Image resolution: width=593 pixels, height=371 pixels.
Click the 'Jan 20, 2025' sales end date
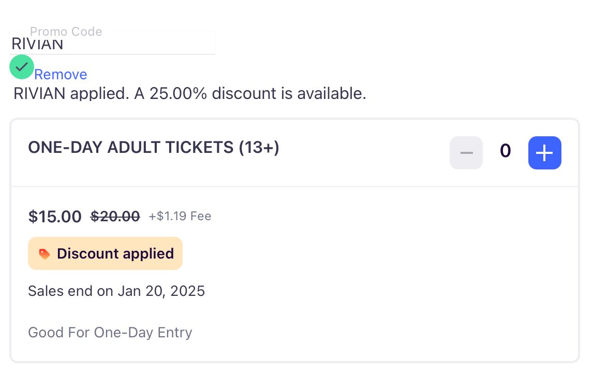(x=161, y=291)
